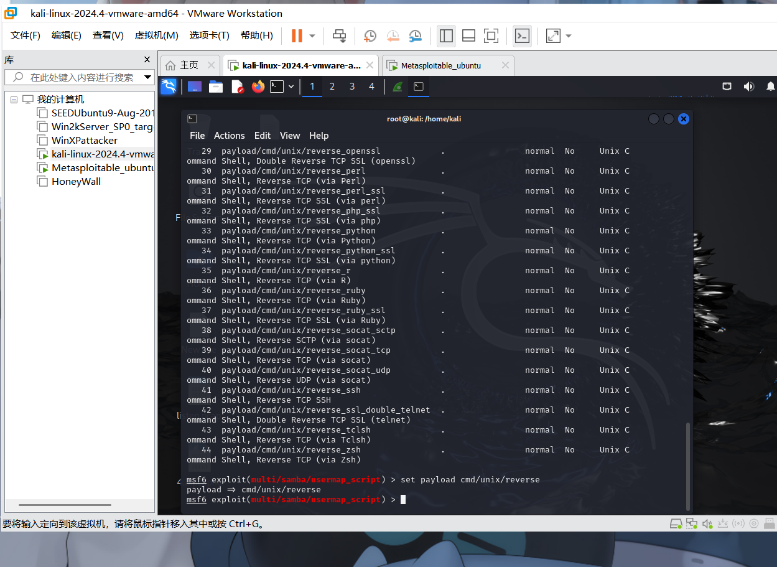Open the stretch display dropdown arrow
777x567 pixels.
(x=569, y=35)
